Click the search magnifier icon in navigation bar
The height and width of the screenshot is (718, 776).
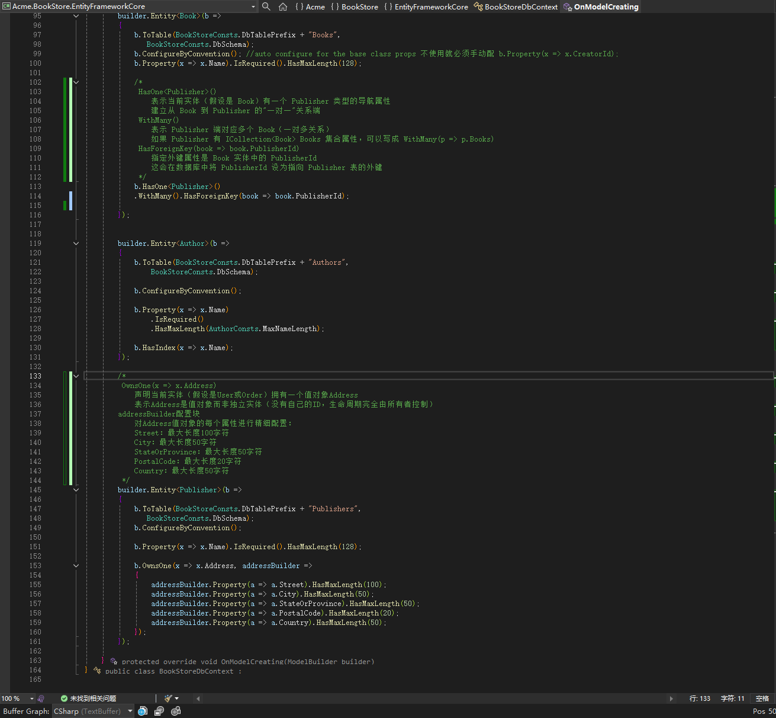click(x=266, y=7)
